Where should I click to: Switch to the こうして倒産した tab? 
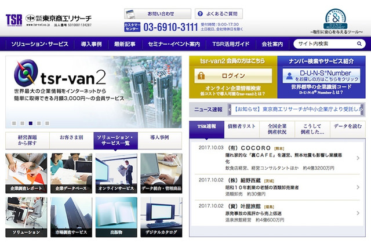coord(312,129)
